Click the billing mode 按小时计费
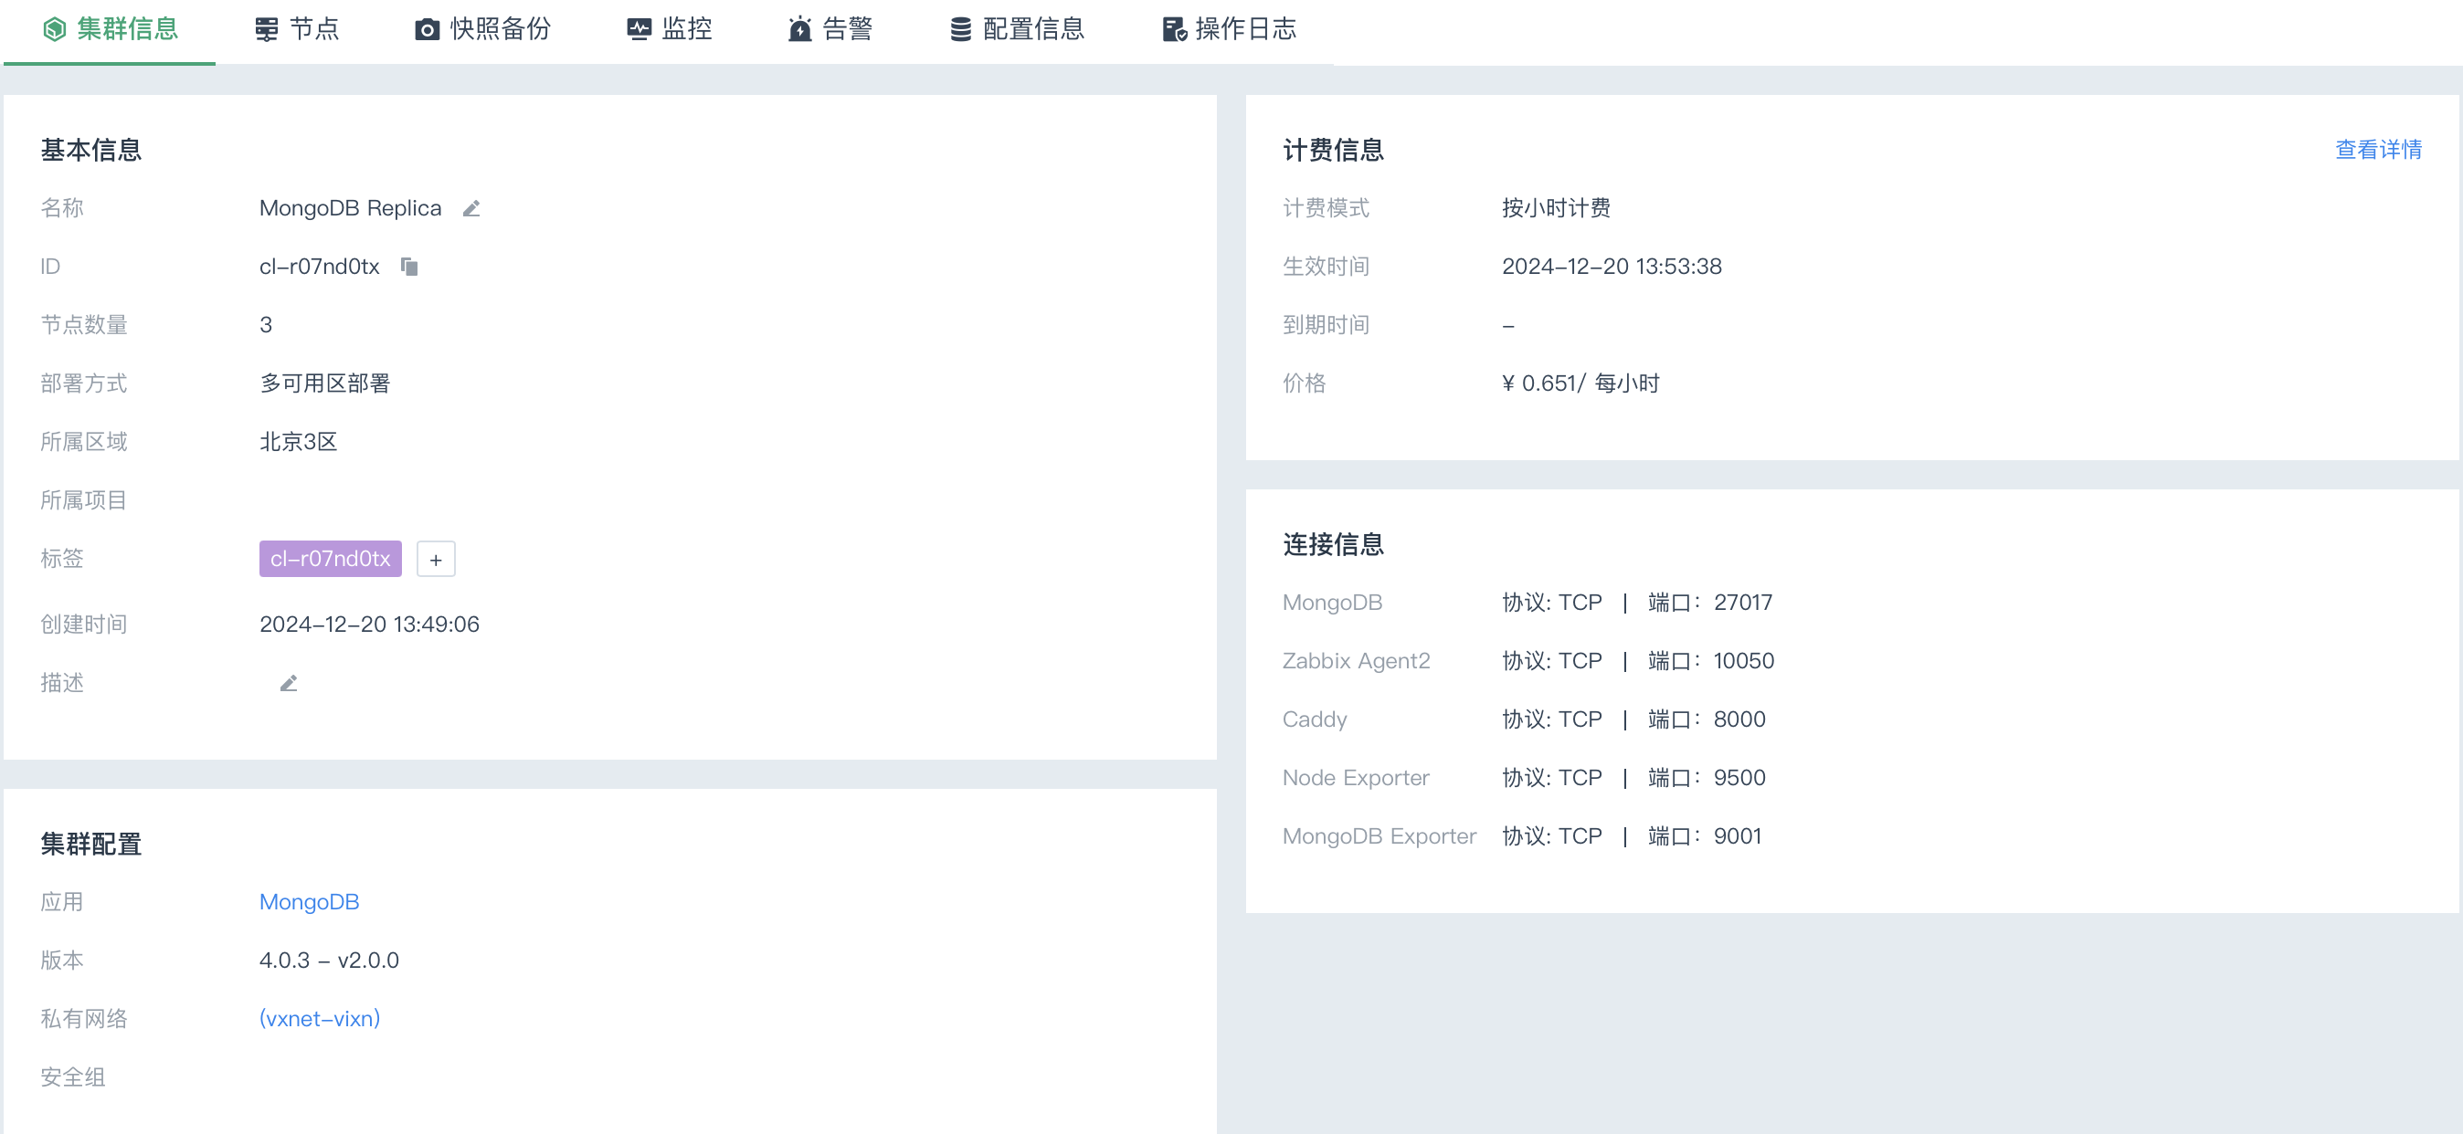Screen dimensions: 2463x1134 [x=1556, y=208]
